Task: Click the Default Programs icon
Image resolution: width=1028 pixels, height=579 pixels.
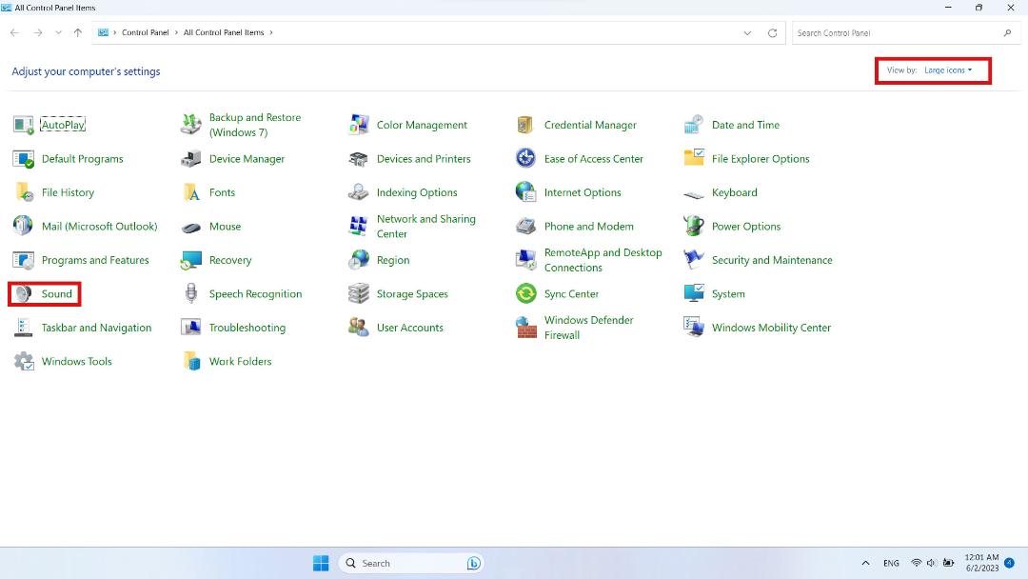Action: [24, 159]
